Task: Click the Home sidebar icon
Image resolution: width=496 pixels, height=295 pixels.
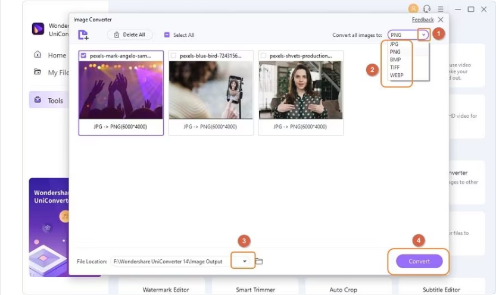Action: coord(38,55)
